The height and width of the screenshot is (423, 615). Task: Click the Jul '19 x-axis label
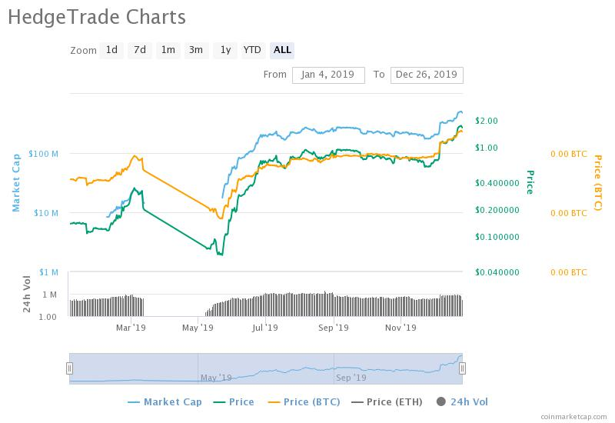click(x=264, y=328)
